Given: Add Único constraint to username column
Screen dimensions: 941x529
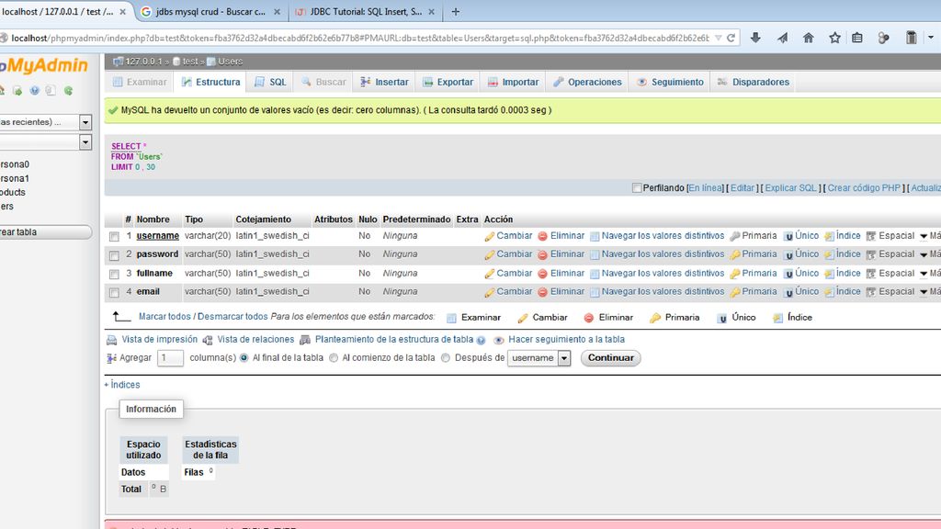Looking at the screenshot, I should pos(801,236).
